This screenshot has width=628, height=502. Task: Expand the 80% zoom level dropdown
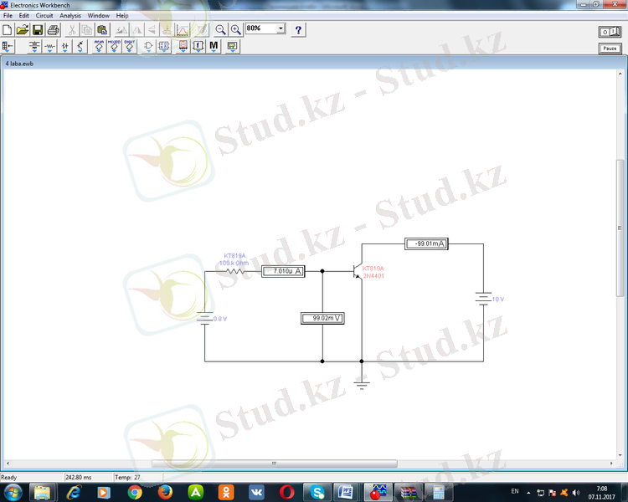click(x=281, y=28)
